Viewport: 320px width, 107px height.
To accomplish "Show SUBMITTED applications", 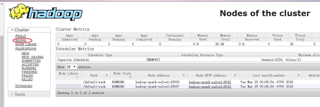I will 31,61.
